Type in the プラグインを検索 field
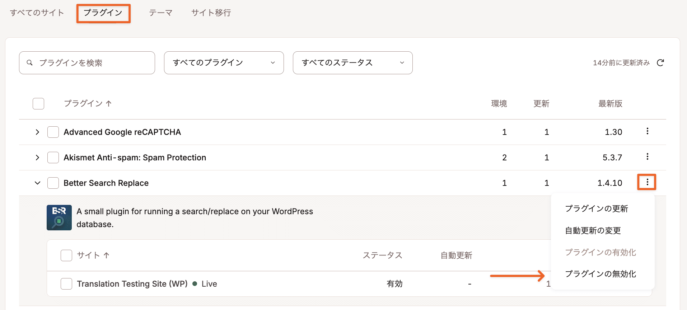Viewport: 687px width, 310px height. (x=93, y=63)
